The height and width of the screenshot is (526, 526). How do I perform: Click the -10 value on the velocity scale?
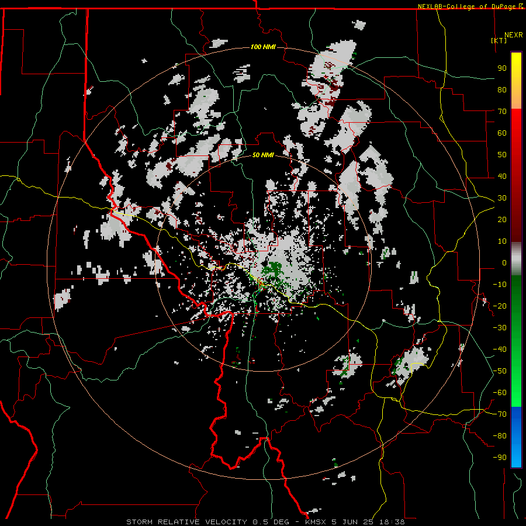coord(500,285)
